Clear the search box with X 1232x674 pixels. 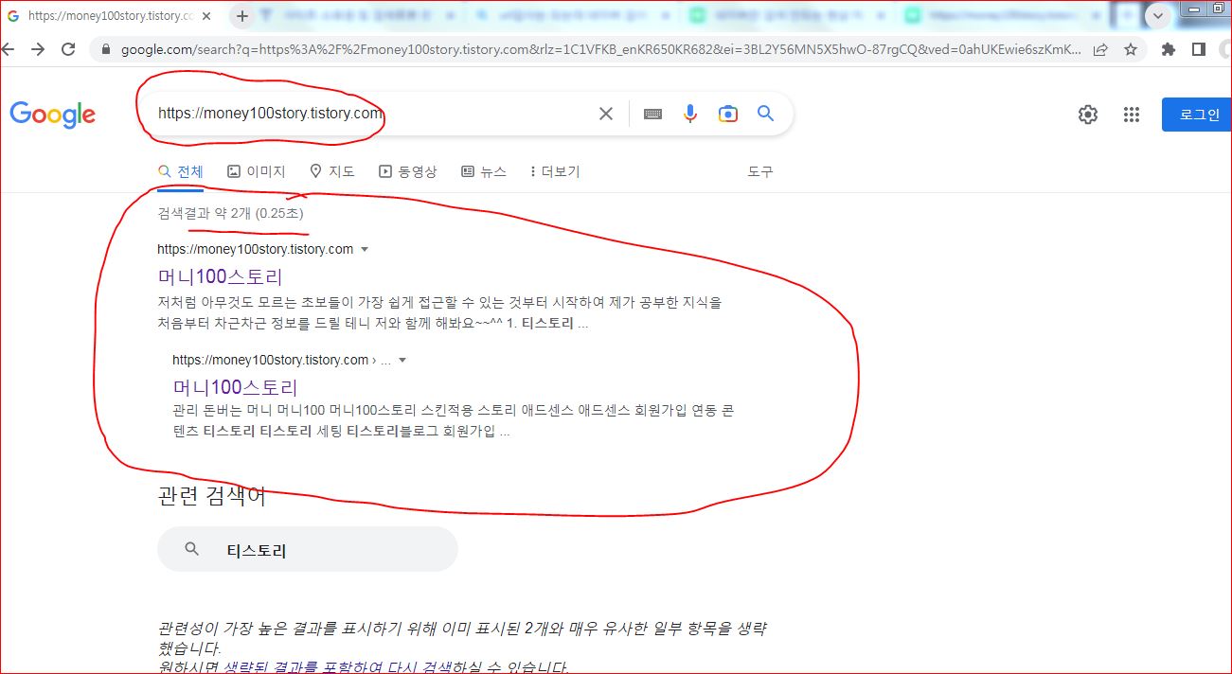606,114
